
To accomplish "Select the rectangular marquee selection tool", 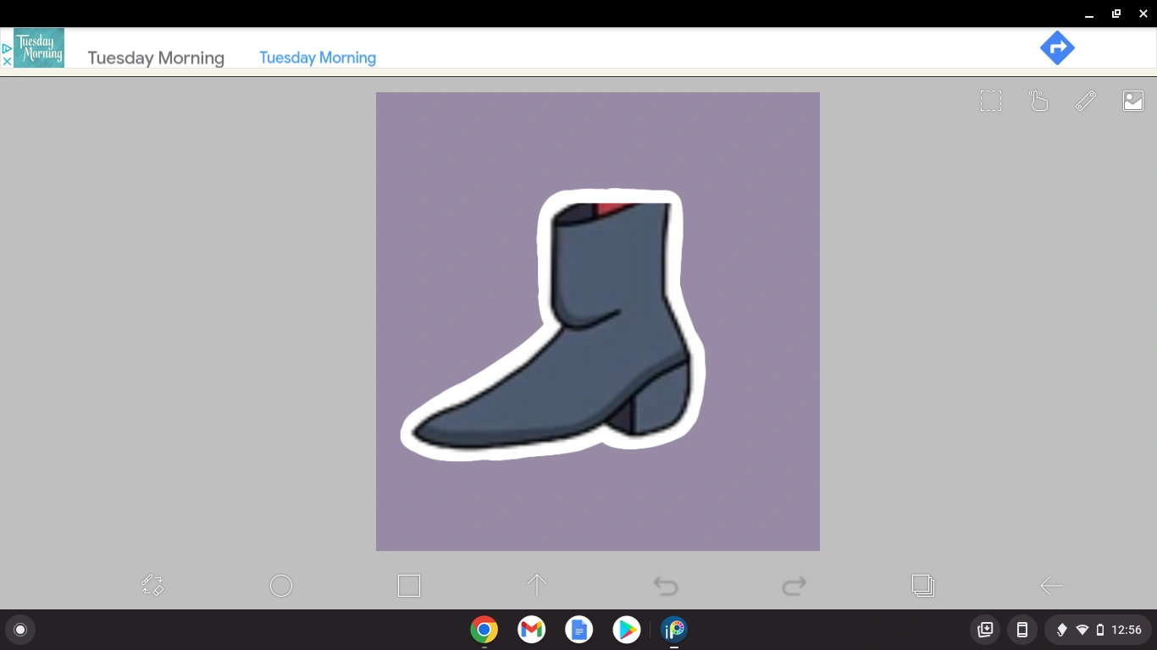I will point(991,100).
